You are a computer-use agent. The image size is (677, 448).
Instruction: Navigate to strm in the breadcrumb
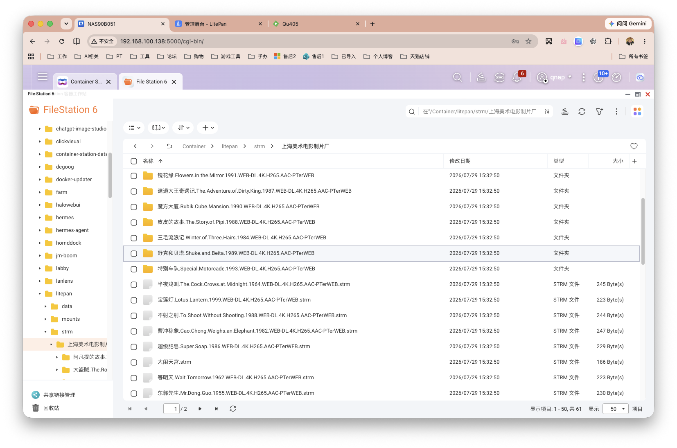[x=260, y=146]
